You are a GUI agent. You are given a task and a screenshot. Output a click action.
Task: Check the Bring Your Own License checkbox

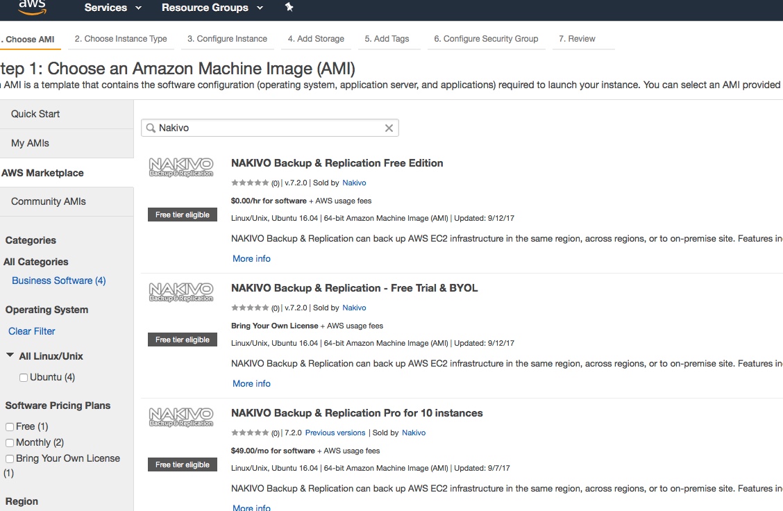[10, 458]
